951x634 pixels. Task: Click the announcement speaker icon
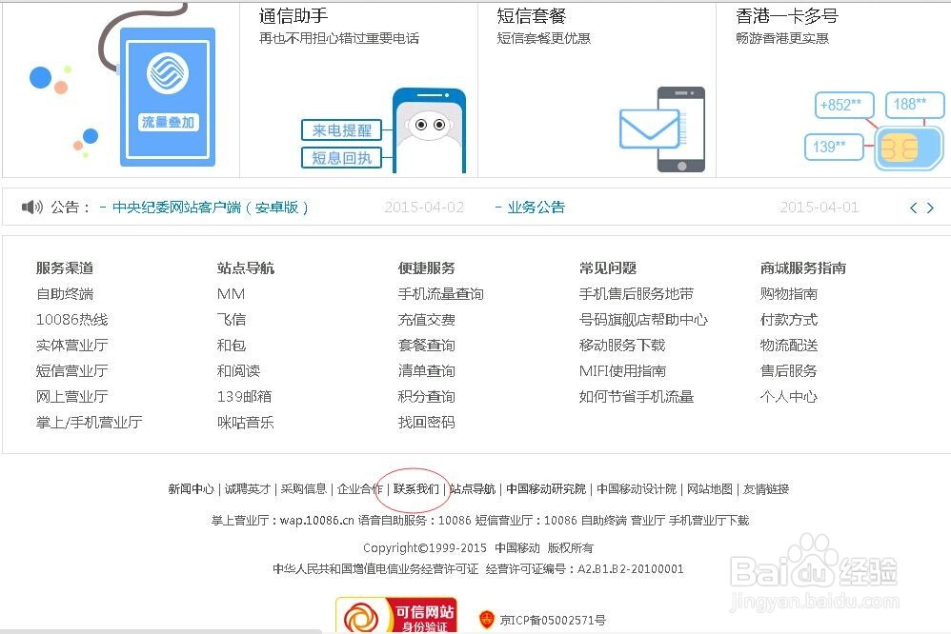tap(31, 207)
